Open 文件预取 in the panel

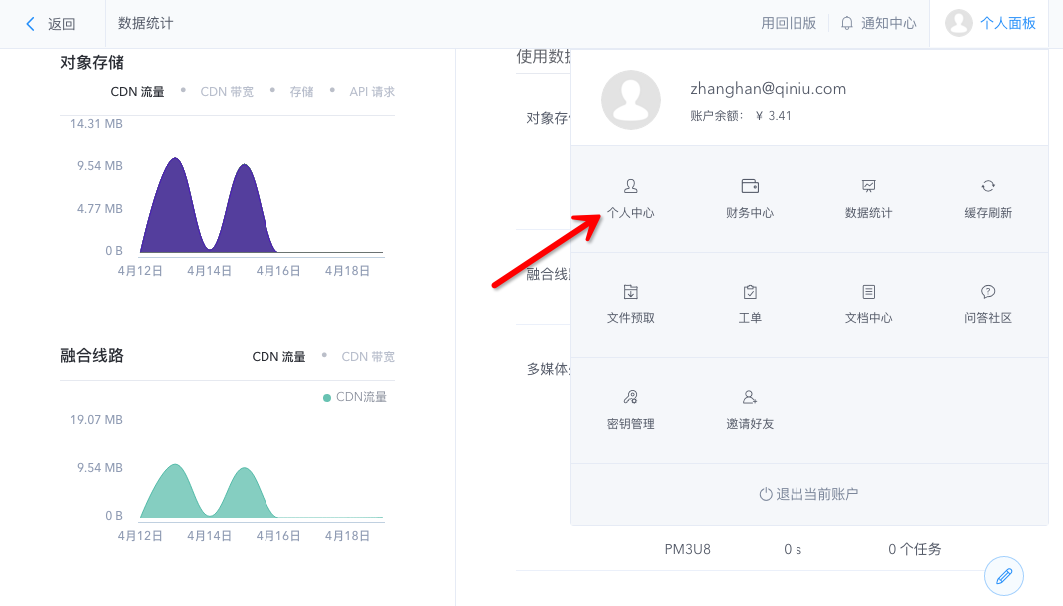click(630, 303)
